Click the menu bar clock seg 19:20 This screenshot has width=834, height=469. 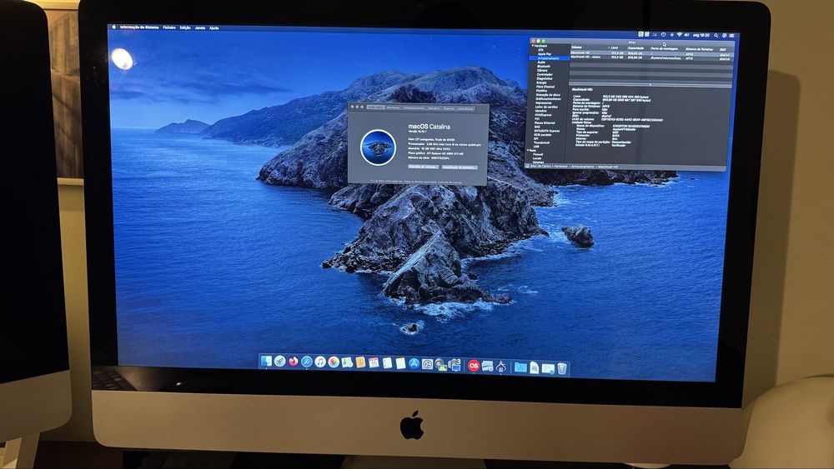(x=701, y=36)
